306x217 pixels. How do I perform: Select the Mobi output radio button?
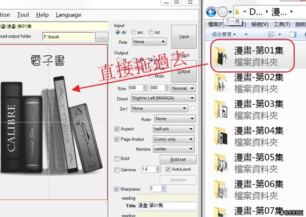point(151,76)
